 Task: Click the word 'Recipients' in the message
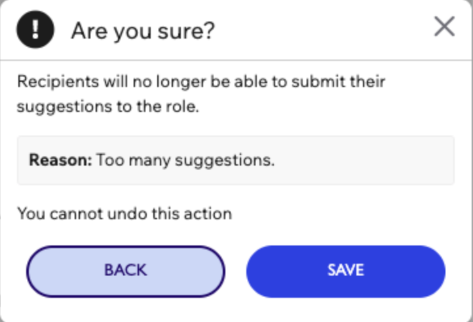click(x=58, y=82)
